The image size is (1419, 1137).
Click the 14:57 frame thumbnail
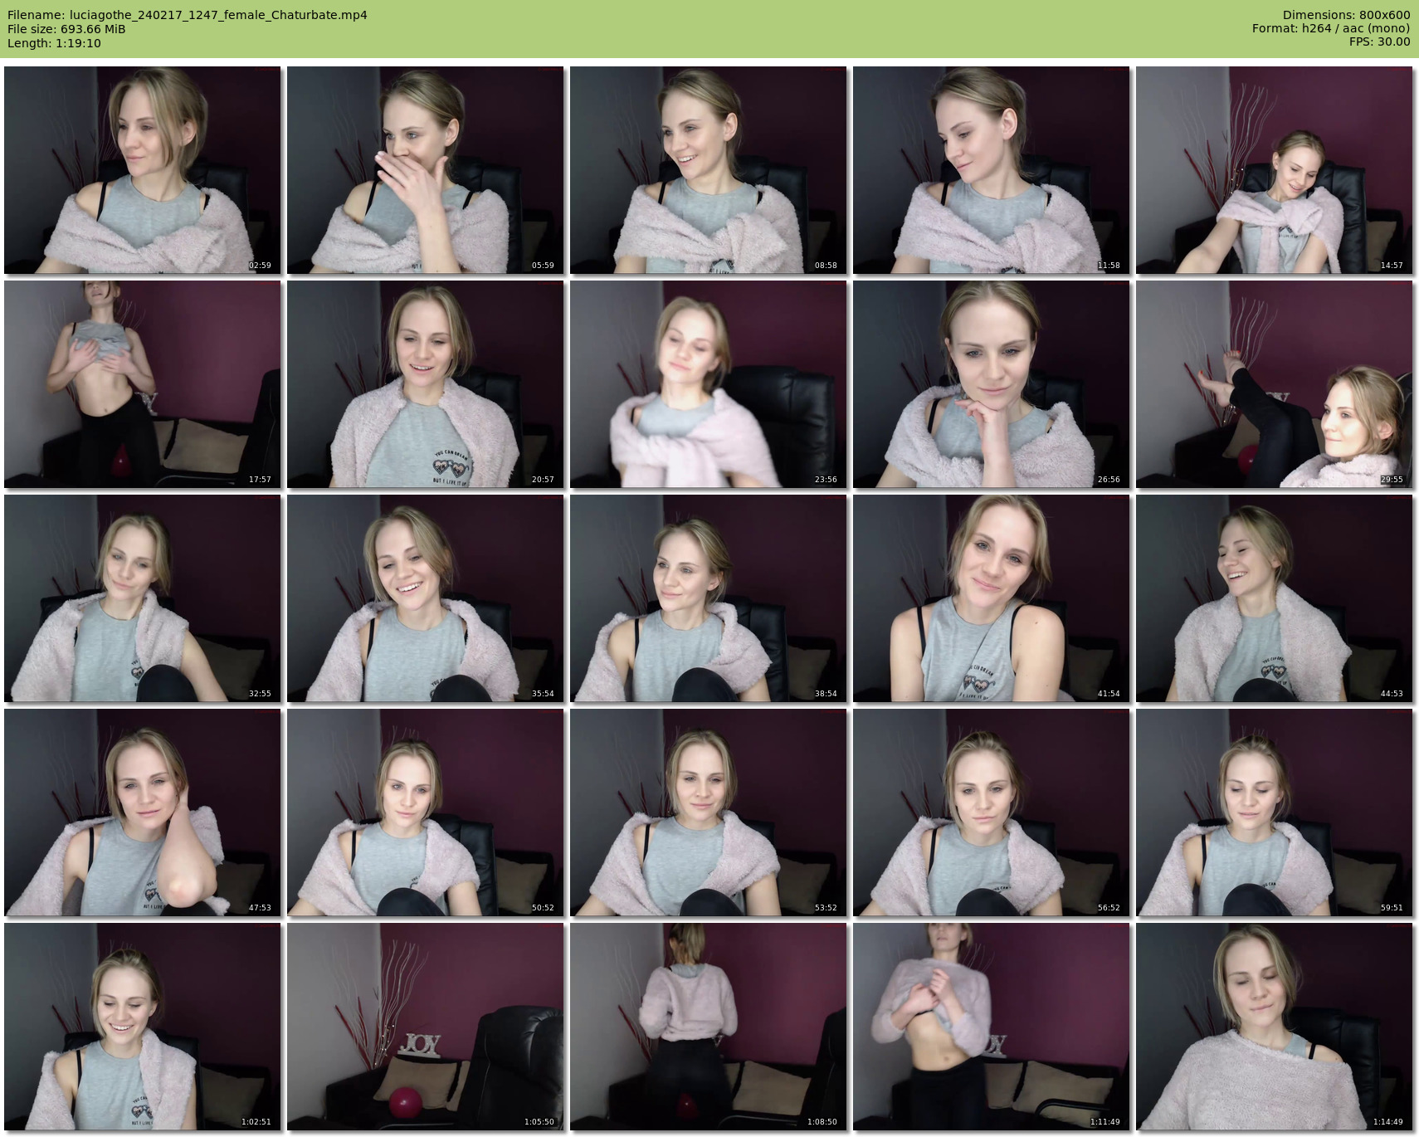pos(1274,170)
